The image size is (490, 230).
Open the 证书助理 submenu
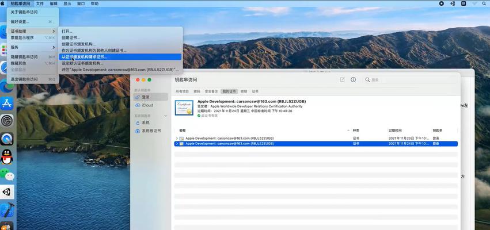(x=33, y=31)
